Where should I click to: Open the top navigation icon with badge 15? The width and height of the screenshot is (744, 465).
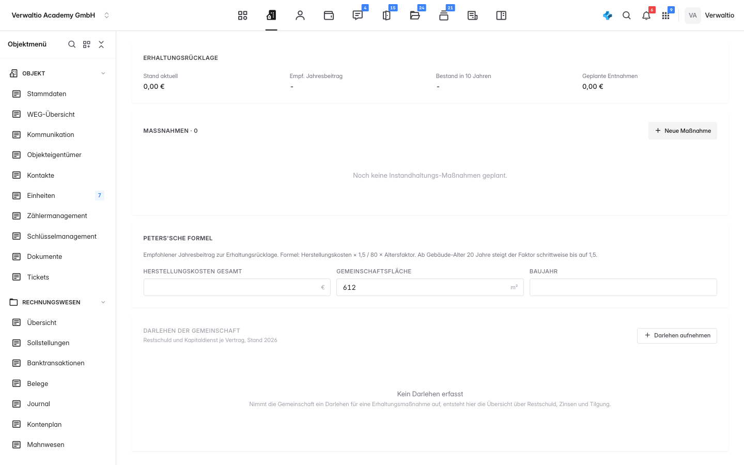[x=386, y=16]
